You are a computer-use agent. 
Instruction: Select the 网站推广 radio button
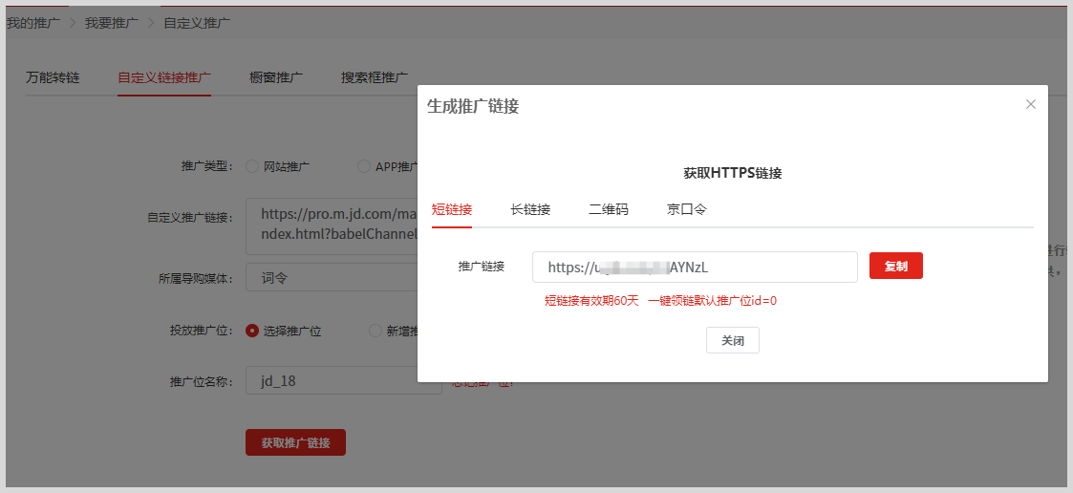click(x=253, y=166)
